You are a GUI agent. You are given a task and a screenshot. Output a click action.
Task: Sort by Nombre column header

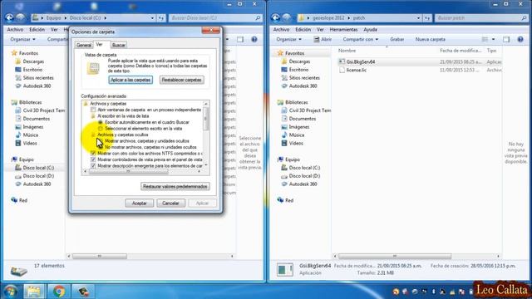(347, 51)
